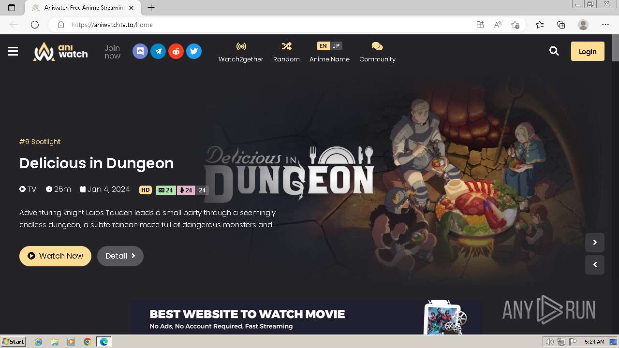Click the HD quality badge
This screenshot has height=348, width=619.
146,190
